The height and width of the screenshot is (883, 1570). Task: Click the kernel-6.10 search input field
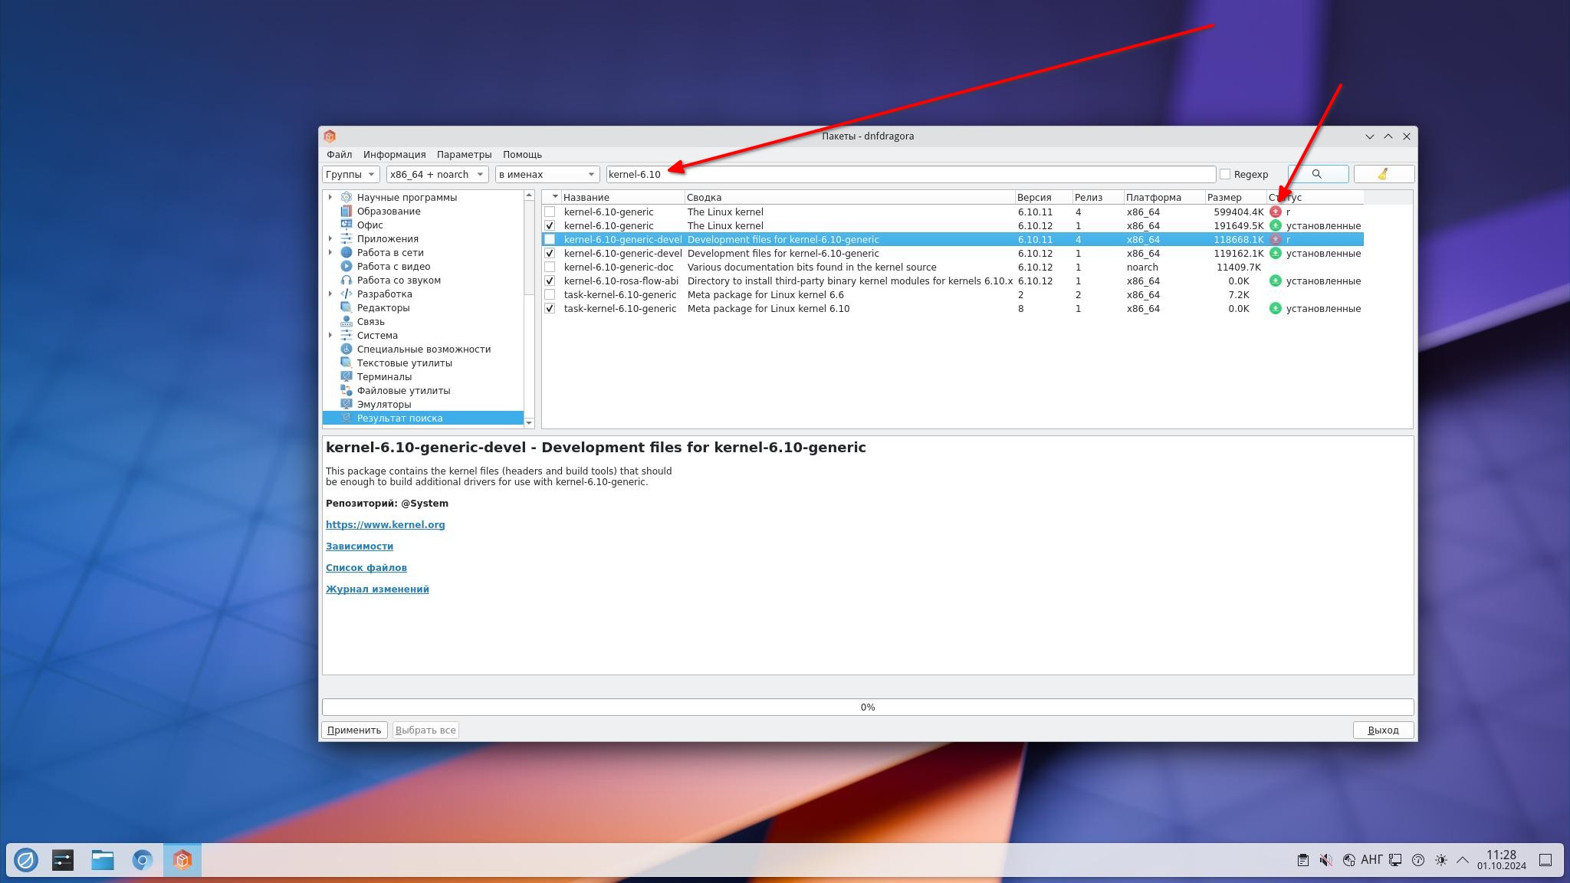click(910, 174)
